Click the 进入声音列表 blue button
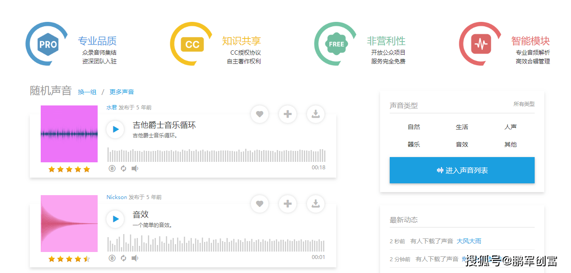571x273 pixels. (462, 170)
